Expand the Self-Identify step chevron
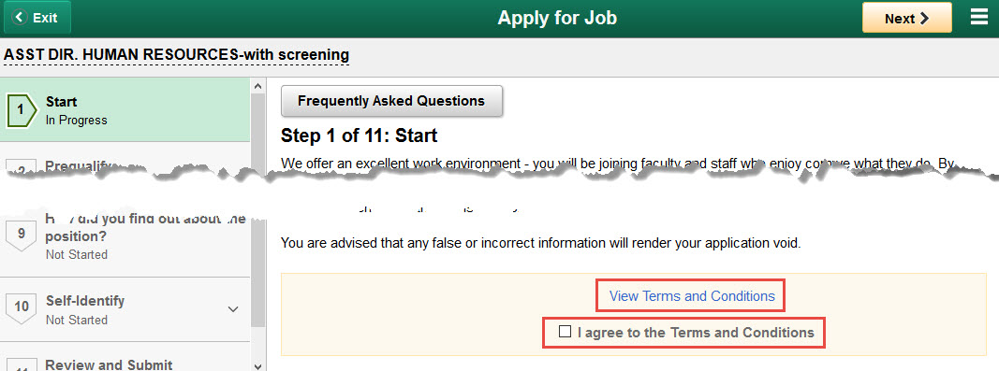999x371 pixels. click(x=233, y=309)
